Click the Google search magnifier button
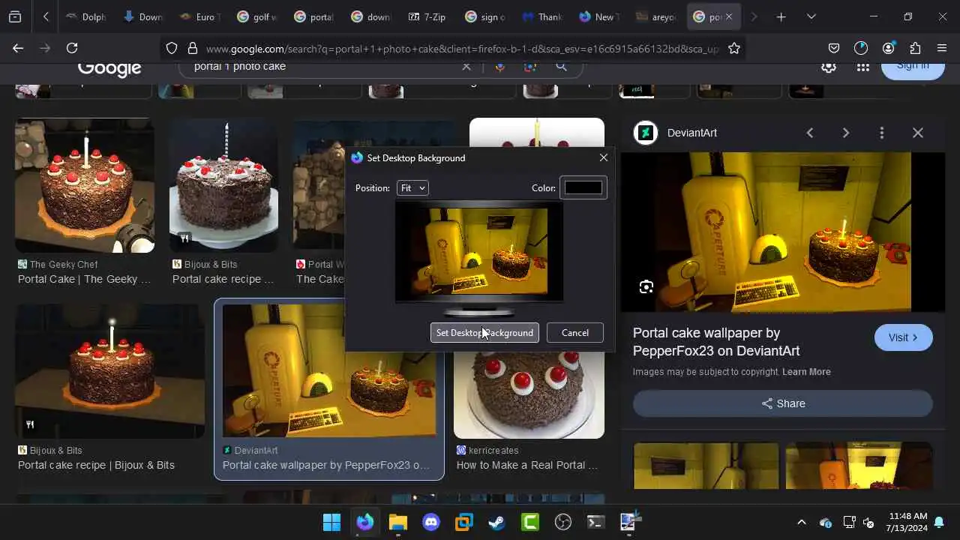This screenshot has width=960, height=540. click(x=561, y=67)
